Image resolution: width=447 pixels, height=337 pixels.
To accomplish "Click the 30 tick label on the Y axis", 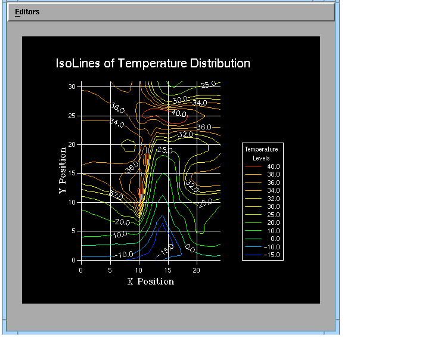I will [72, 86].
